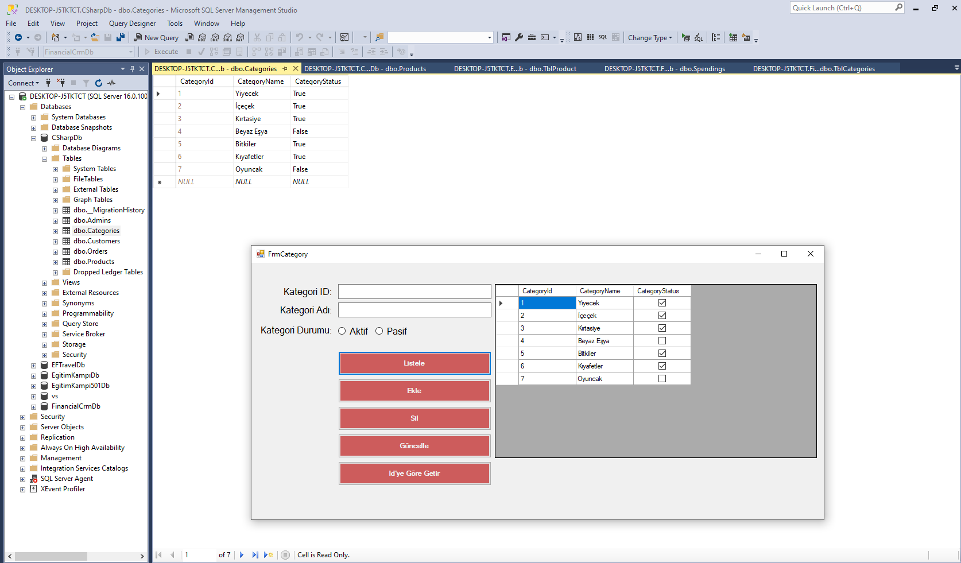Toggle CategoryStatus checkbox for Kıyafetler
The height and width of the screenshot is (563, 961).
click(x=662, y=366)
